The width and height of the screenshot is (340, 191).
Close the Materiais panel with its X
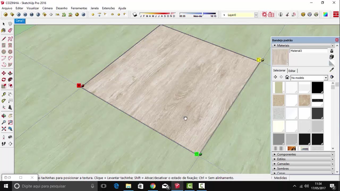click(x=332, y=46)
